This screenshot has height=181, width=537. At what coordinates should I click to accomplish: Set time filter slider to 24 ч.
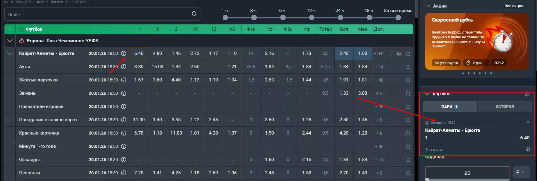340,17
